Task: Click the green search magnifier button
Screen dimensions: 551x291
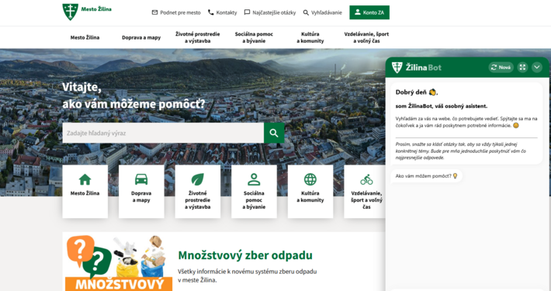Action: point(274,133)
